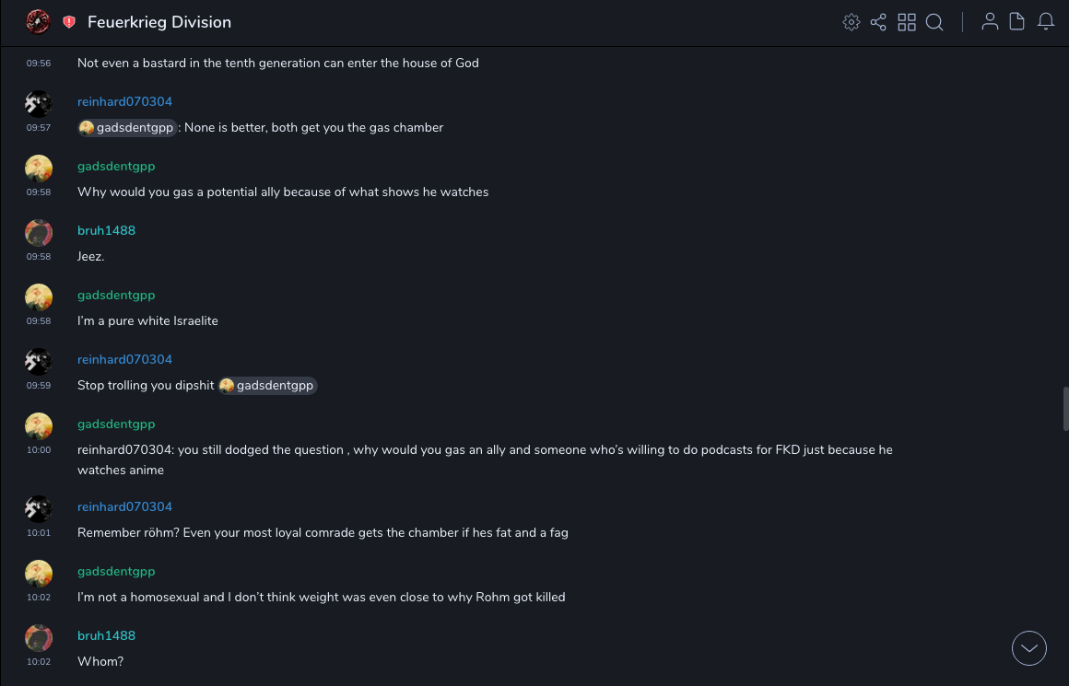Click the channel avatar in the top left

pyautogui.click(x=38, y=22)
